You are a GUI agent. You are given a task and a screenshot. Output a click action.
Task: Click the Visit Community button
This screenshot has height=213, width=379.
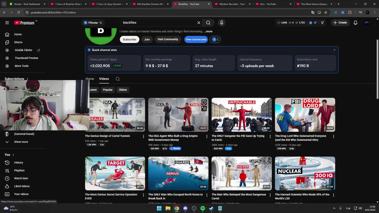(168, 39)
